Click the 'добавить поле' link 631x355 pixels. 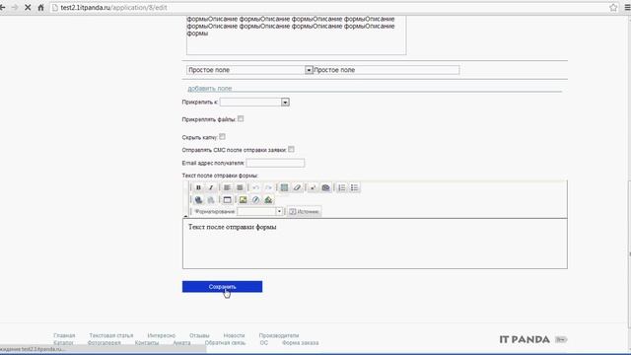tap(210, 88)
